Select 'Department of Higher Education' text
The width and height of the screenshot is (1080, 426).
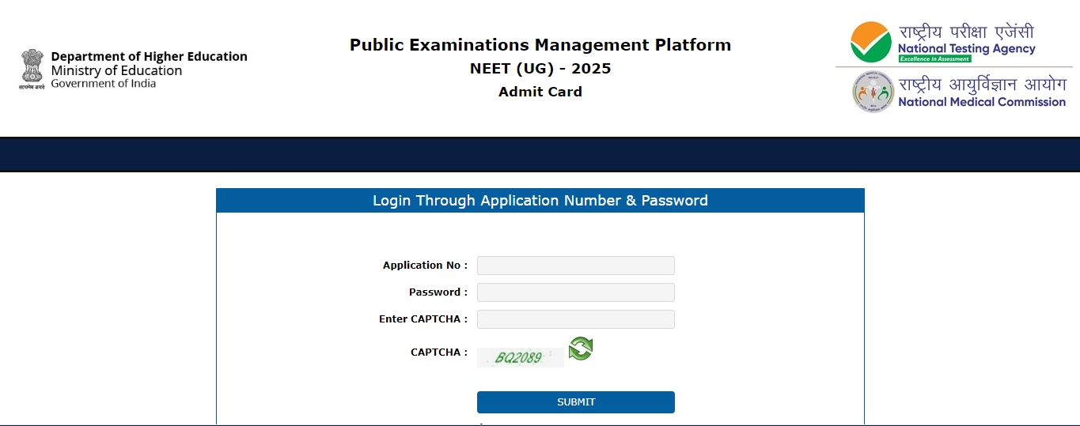click(x=150, y=57)
